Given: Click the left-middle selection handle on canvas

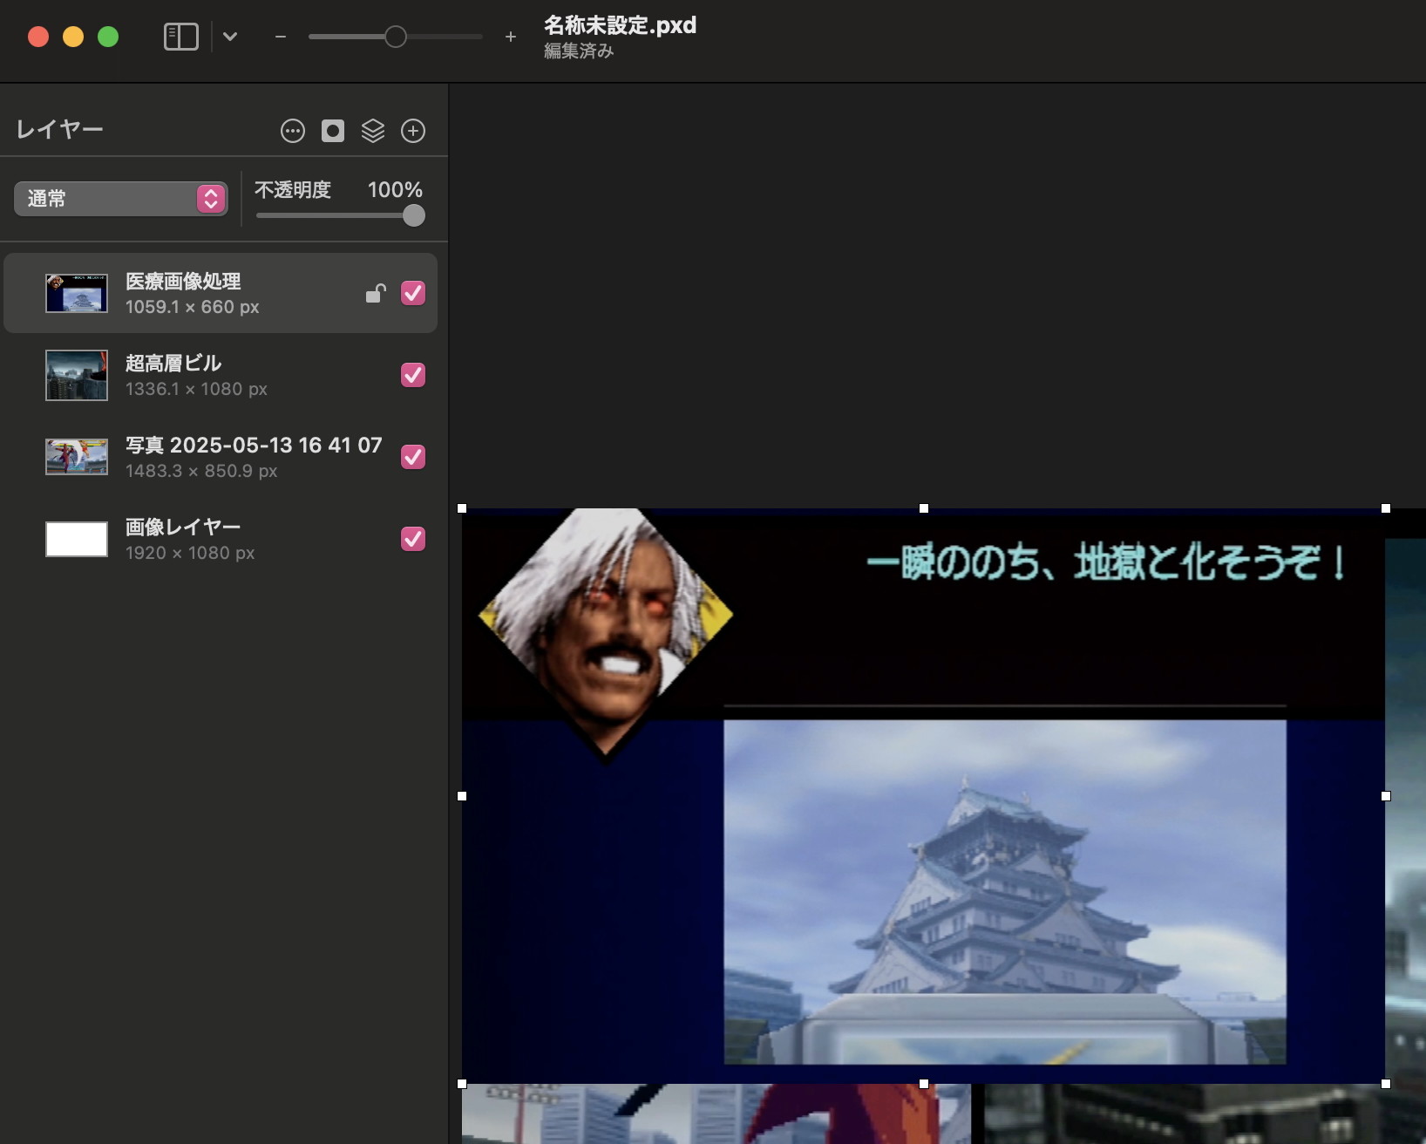Looking at the screenshot, I should [x=462, y=796].
